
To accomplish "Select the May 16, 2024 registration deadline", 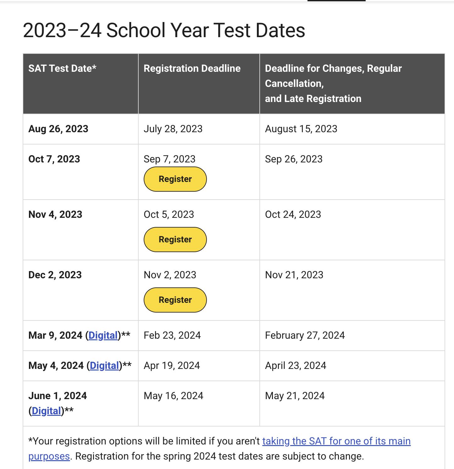I will 173,396.
